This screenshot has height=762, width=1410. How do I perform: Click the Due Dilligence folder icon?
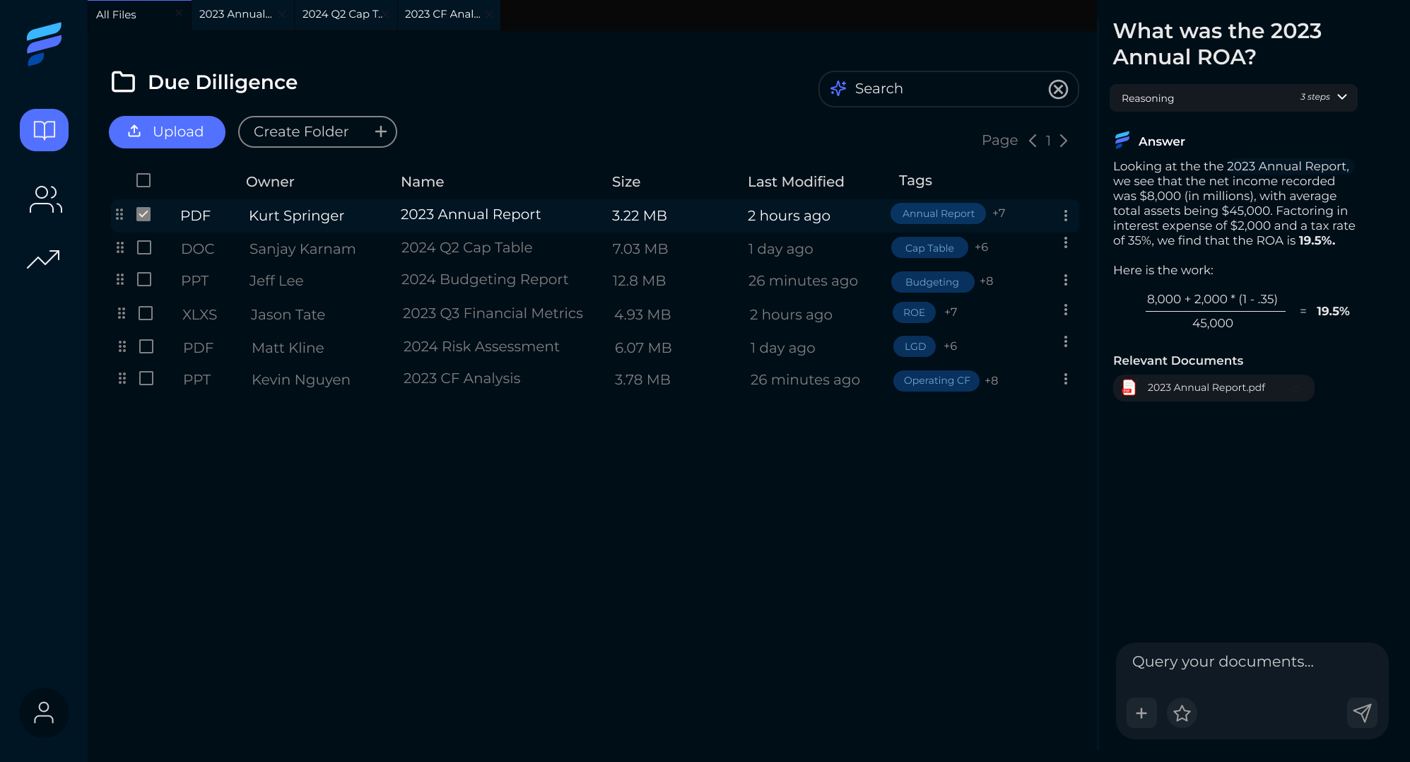point(124,82)
